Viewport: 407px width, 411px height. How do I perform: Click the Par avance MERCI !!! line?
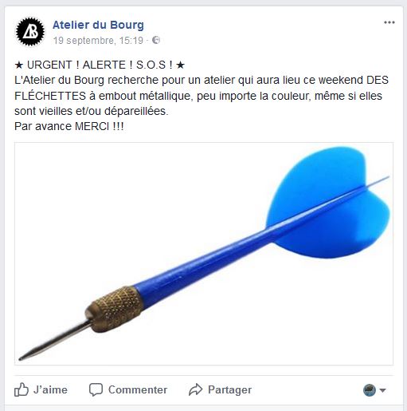click(x=69, y=126)
